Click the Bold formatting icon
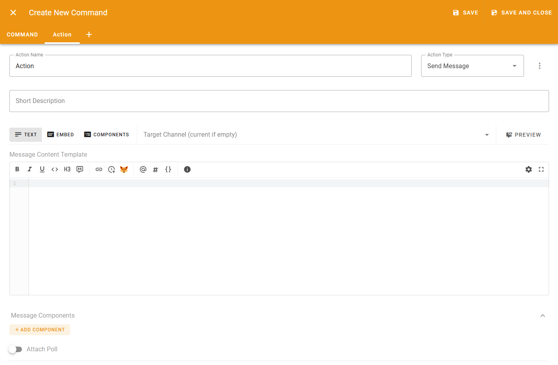This screenshot has height=365, width=558. tap(17, 169)
